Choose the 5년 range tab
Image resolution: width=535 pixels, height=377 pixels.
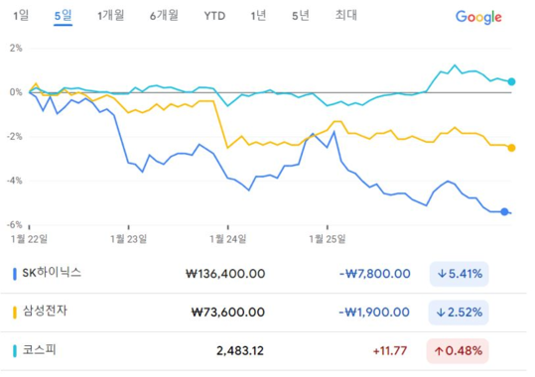pyautogui.click(x=301, y=15)
